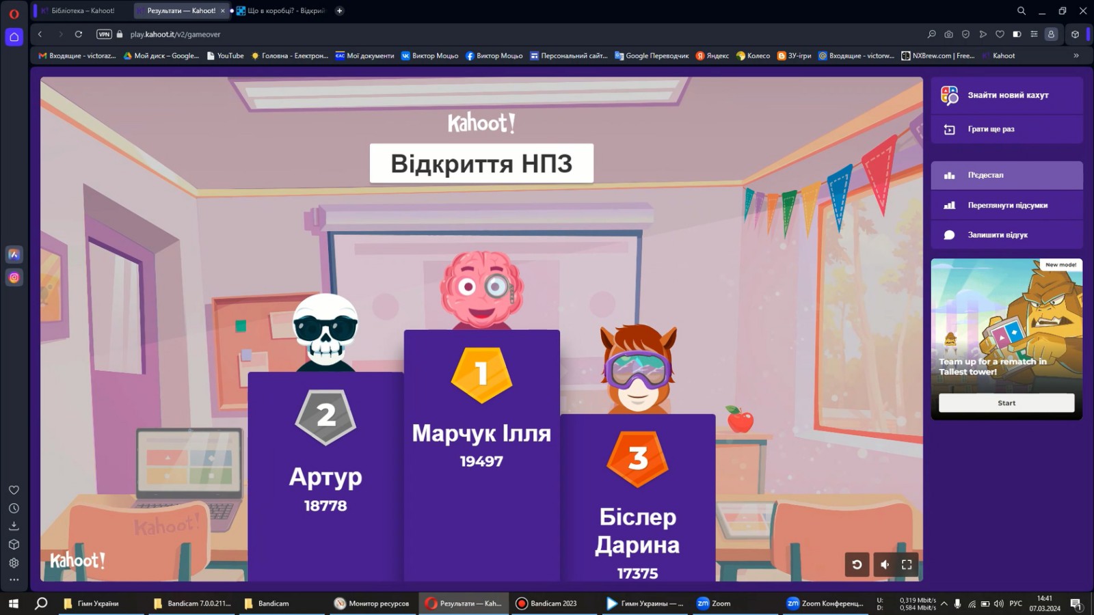The width and height of the screenshot is (1094, 615).
Task: Select the П'єдестал menu item
Action: point(1006,176)
